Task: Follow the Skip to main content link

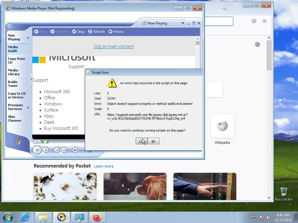Action: pos(114,46)
